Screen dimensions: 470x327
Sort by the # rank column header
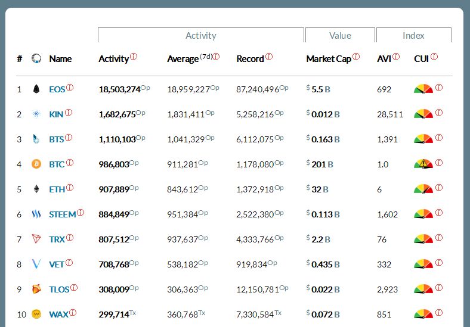point(20,59)
